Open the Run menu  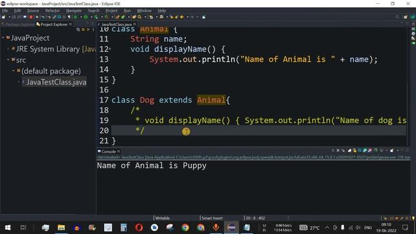coord(127,10)
